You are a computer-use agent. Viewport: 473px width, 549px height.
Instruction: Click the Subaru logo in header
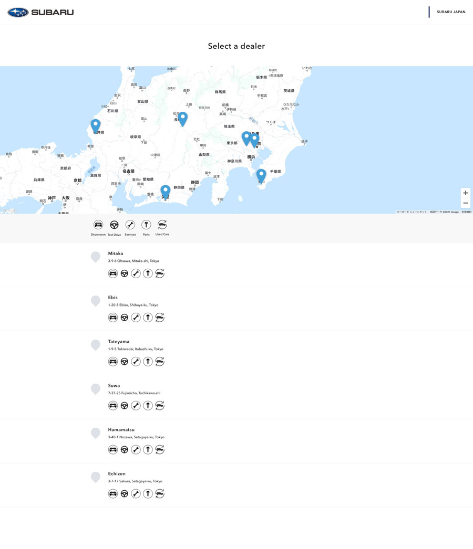(40, 12)
